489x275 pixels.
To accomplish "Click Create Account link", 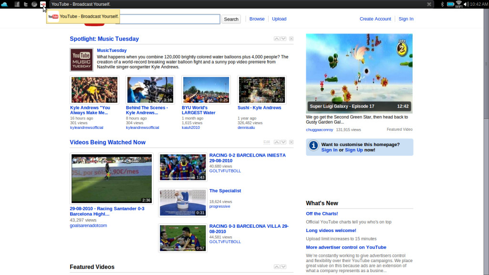I will 375,19.
